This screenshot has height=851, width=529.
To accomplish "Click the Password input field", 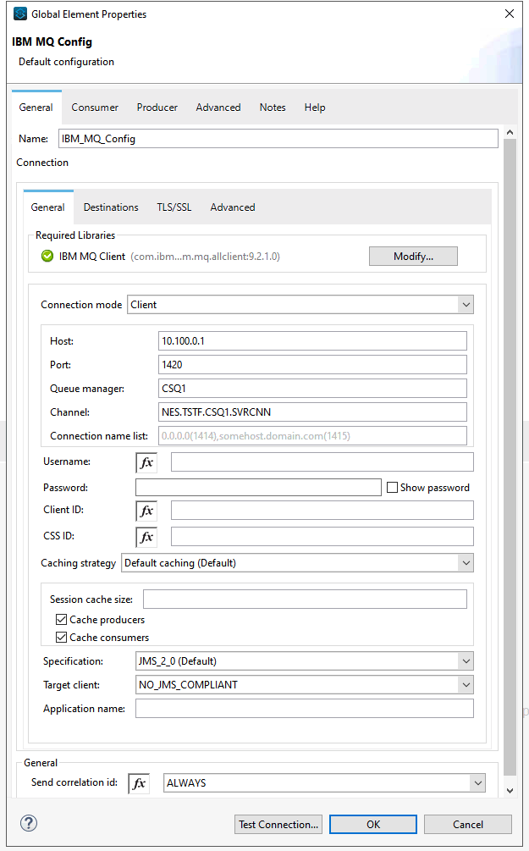I will [x=258, y=488].
